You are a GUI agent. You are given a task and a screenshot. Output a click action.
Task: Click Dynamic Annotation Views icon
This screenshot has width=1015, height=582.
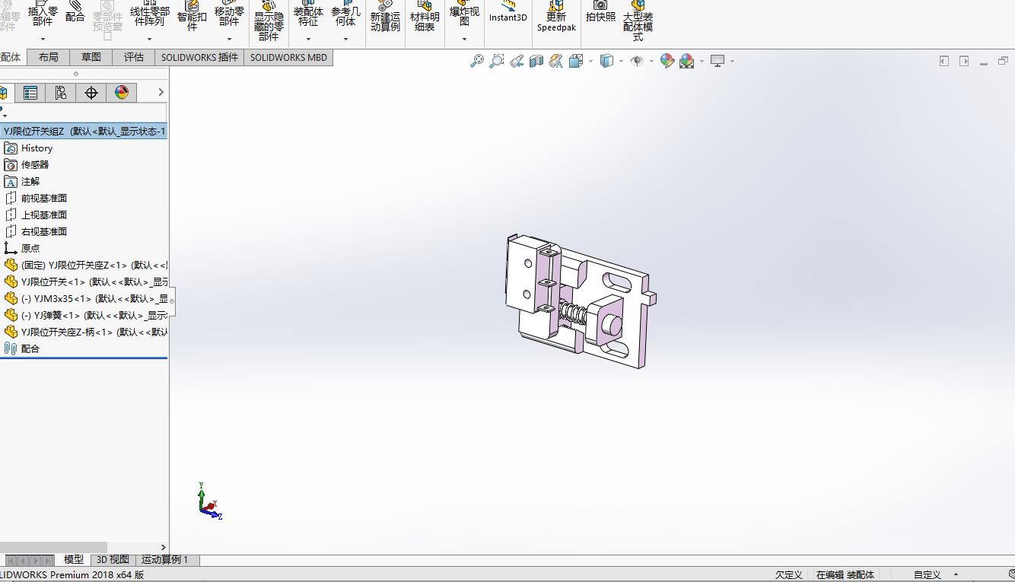click(x=556, y=61)
